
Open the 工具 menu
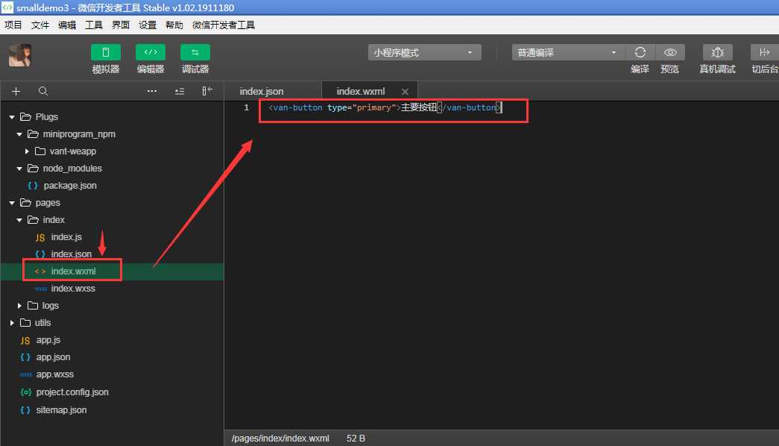[x=93, y=25]
